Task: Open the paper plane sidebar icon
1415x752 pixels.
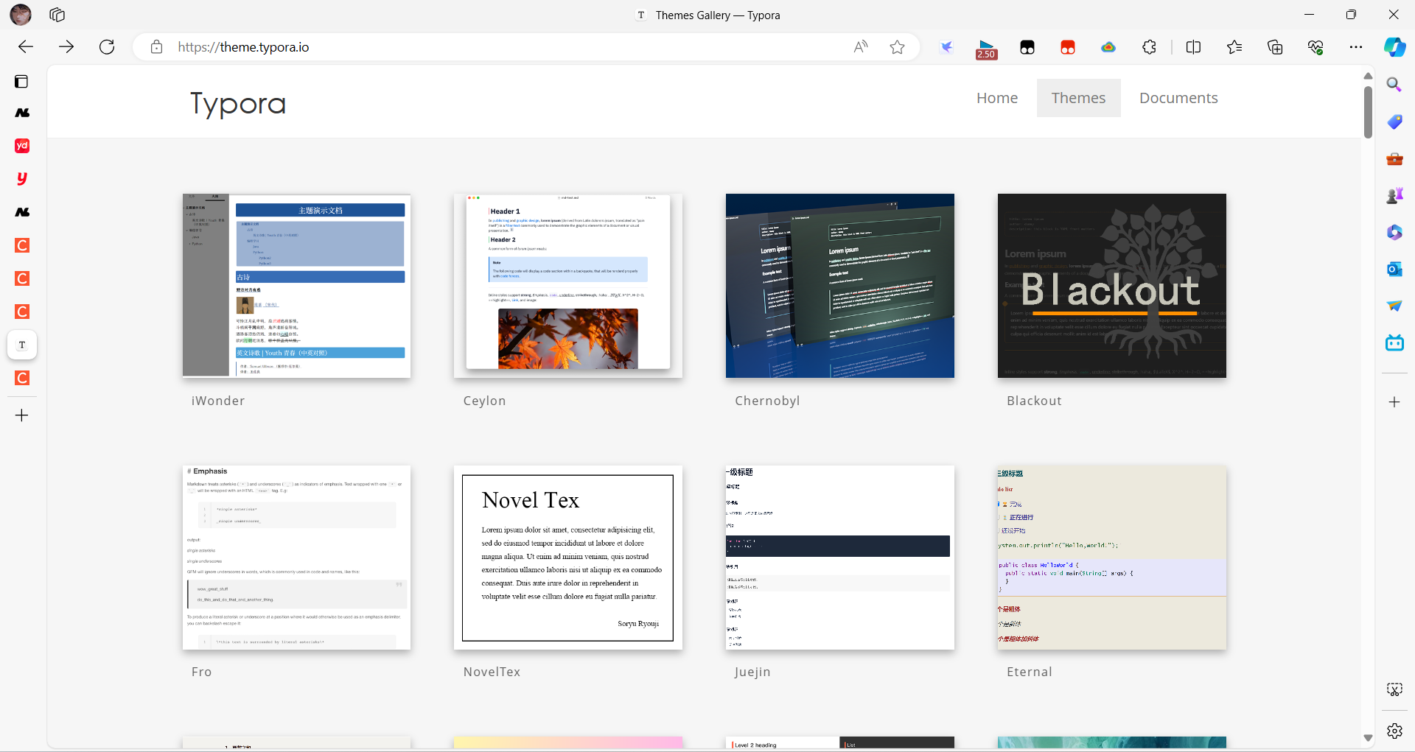Action: (x=1394, y=306)
